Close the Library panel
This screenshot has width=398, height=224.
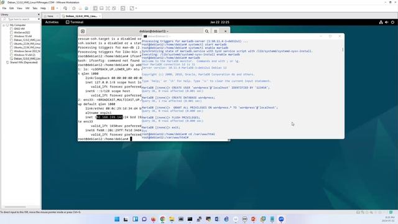click(39, 14)
